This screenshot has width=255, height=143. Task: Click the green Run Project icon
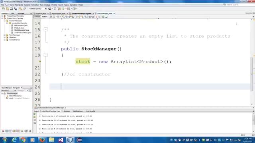click(64, 9)
